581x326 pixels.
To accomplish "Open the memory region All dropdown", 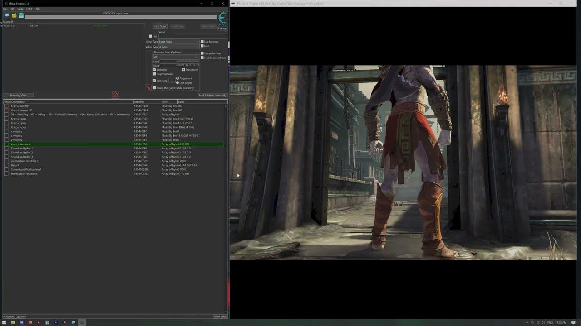I will tap(176, 57).
